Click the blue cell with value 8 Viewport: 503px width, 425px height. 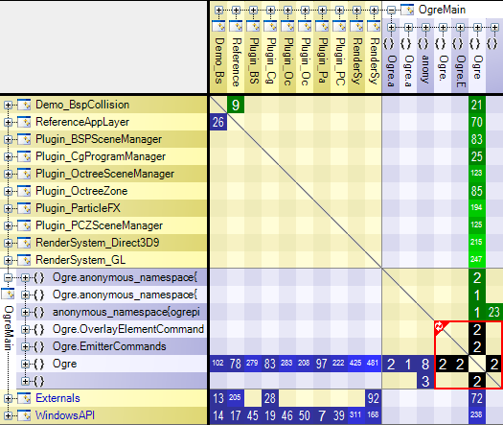tap(425, 364)
